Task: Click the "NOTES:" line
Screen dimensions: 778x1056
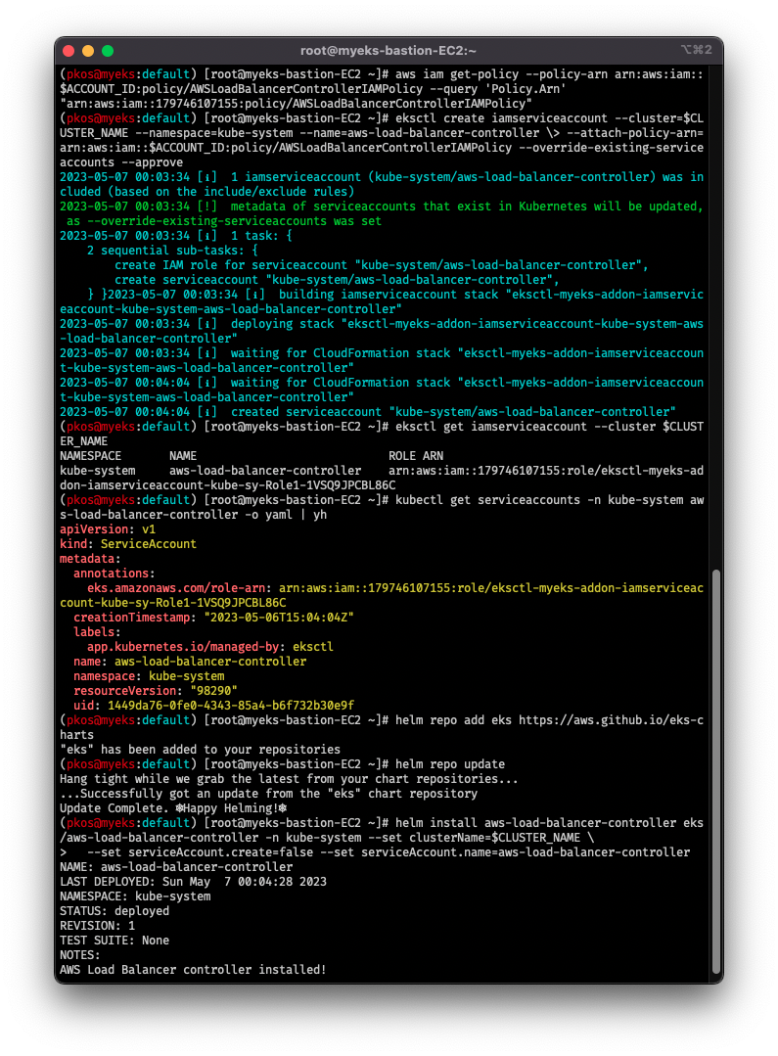Action: click(x=80, y=955)
